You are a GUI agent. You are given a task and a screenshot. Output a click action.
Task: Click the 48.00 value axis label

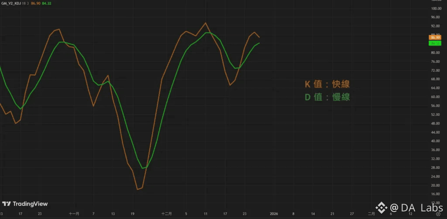tap(436, 124)
